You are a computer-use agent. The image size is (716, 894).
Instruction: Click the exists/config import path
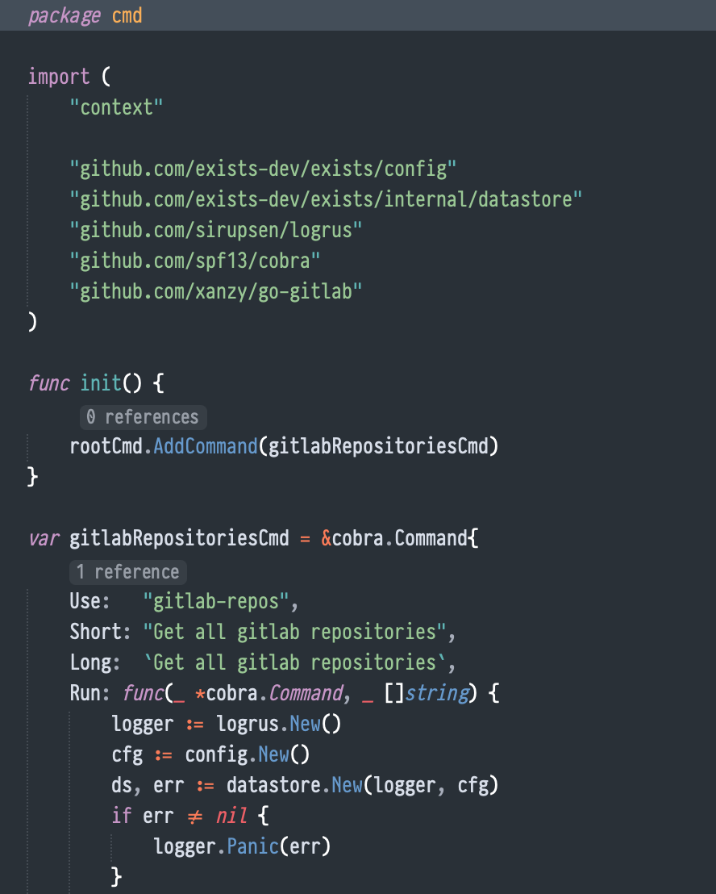pos(263,169)
